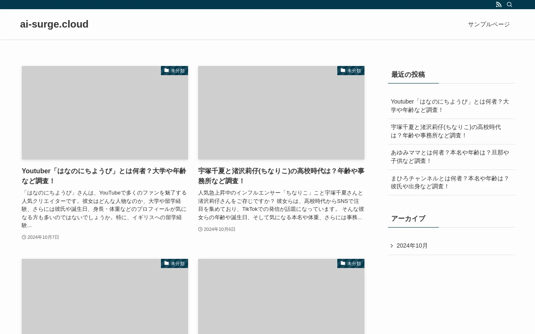Open the article titled Youtuber「はなのにちようび」とは何者？

(104, 176)
